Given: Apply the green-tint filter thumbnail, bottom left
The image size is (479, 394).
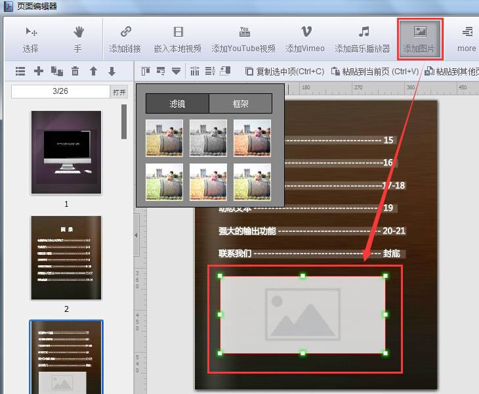Looking at the screenshot, I should (x=164, y=182).
